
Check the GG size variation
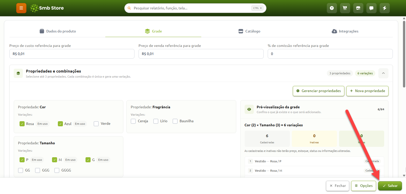(21, 170)
